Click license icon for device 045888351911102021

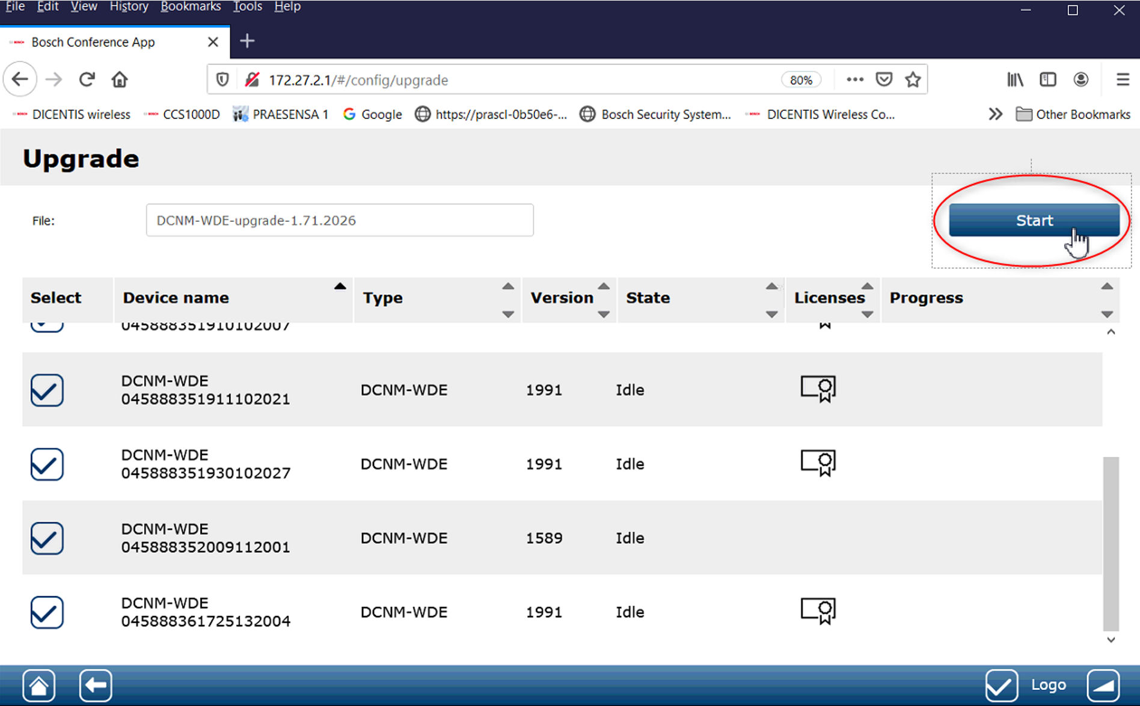point(818,388)
